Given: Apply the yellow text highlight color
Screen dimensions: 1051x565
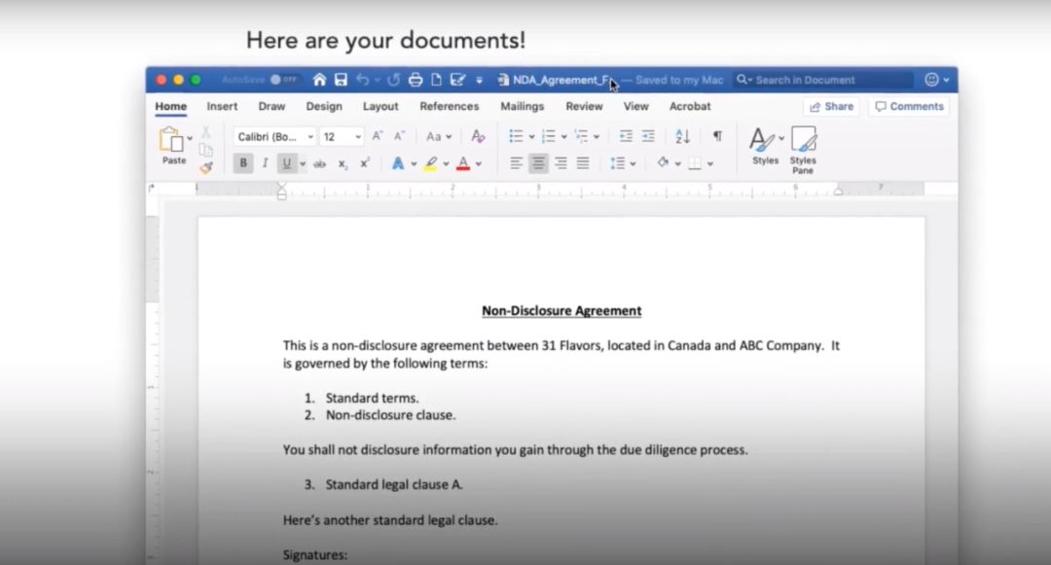Looking at the screenshot, I should pos(430,163).
